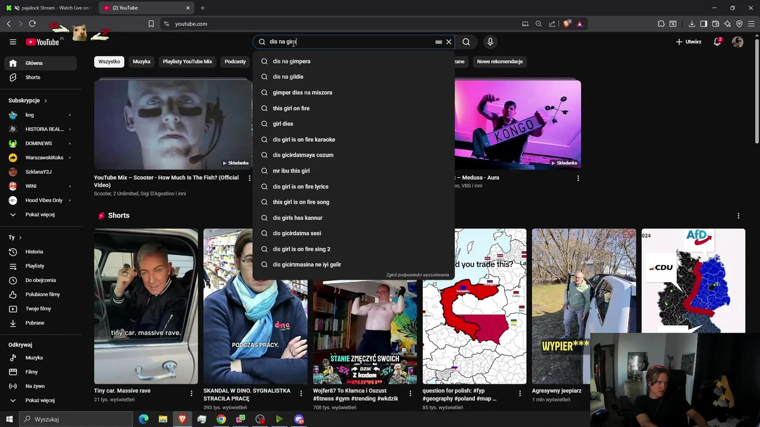Go back with browser back arrow
This screenshot has height=427, width=760.
9,24
